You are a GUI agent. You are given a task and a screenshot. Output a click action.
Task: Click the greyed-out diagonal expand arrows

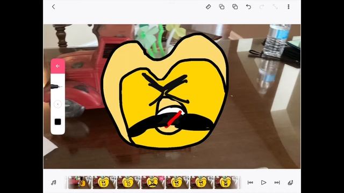(275, 7)
